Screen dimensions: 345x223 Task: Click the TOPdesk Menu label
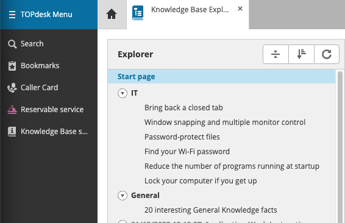46,15
